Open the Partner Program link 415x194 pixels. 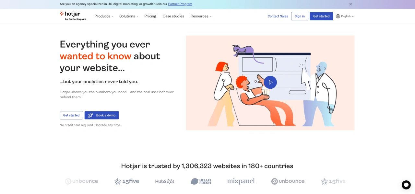coord(180,4)
